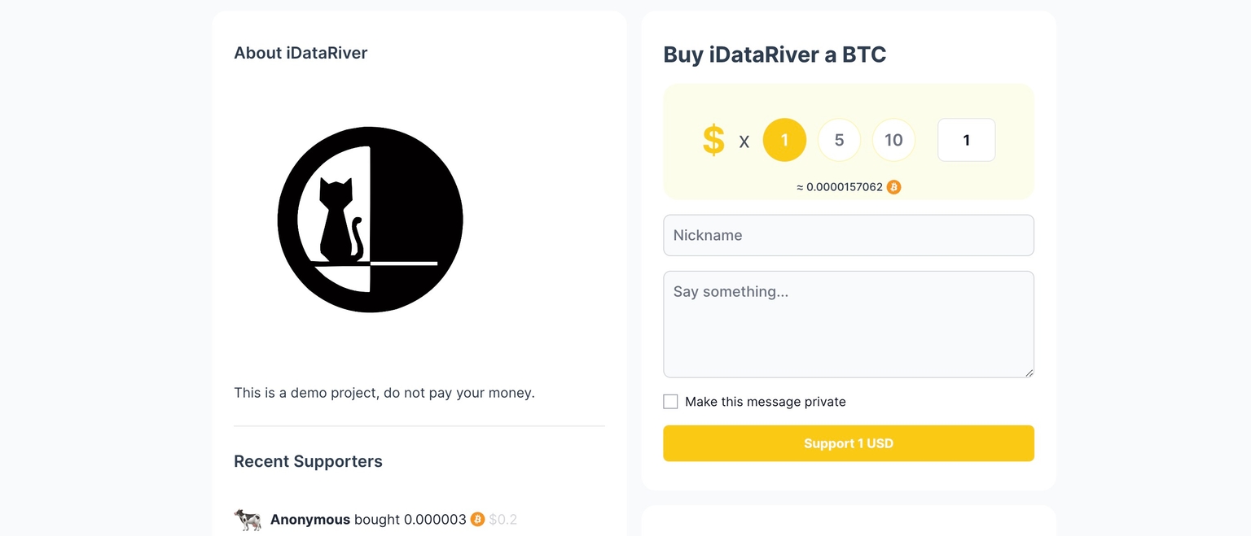
Task: Click the Anonymous supporter name
Action: tap(309, 519)
